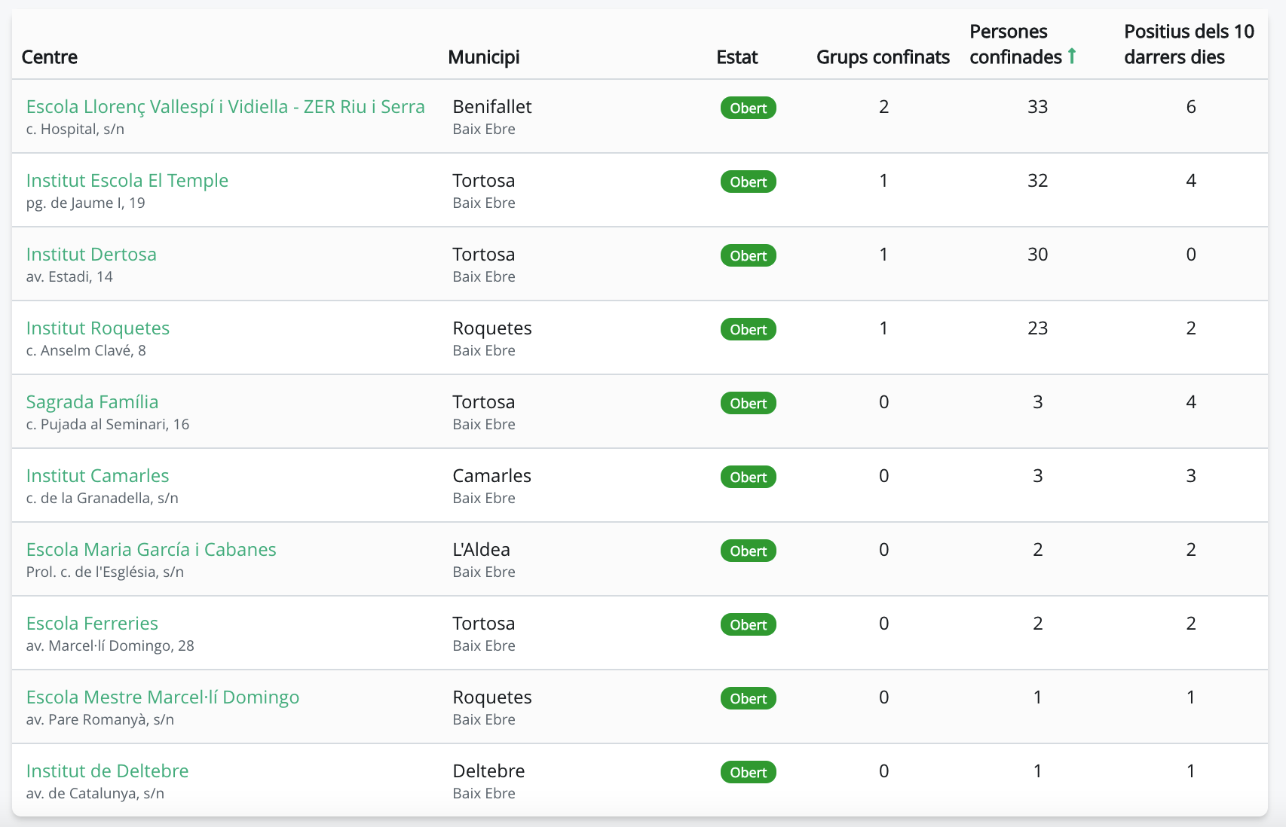
Task: Open Escola Maria García i Cabanes
Action: 151,550
